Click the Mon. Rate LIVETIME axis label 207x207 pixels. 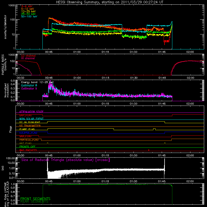coord(6,194)
